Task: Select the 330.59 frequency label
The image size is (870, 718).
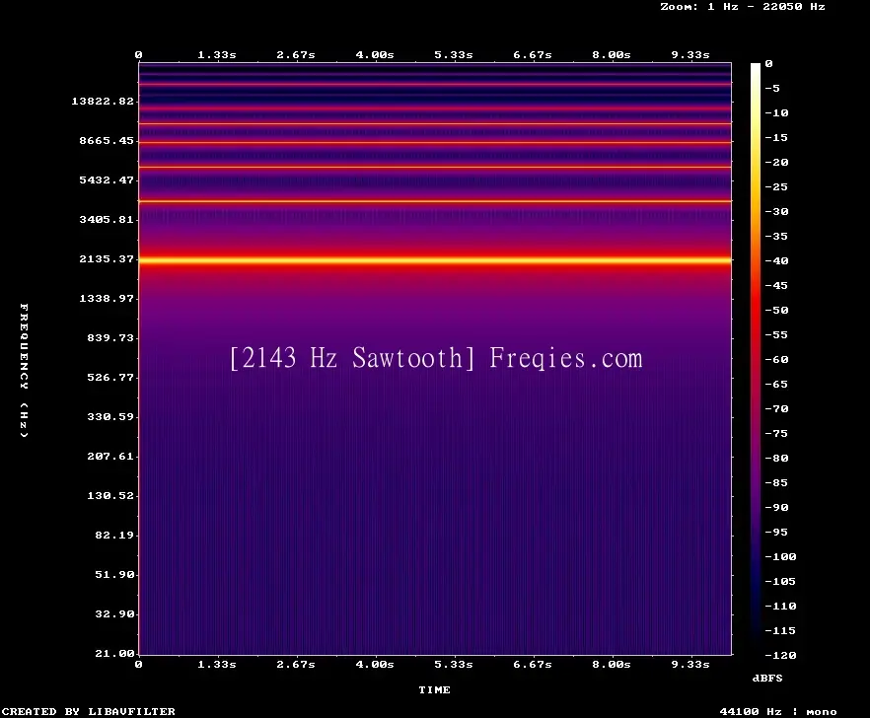Action: pos(110,416)
